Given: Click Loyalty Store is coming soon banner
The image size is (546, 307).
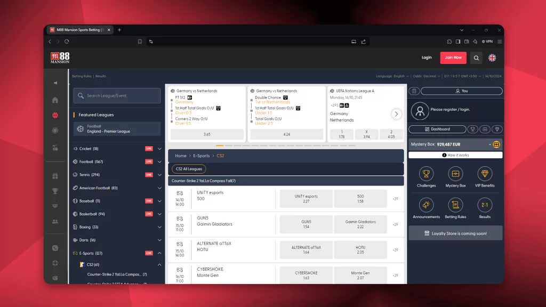Looking at the screenshot, I should (455, 233).
